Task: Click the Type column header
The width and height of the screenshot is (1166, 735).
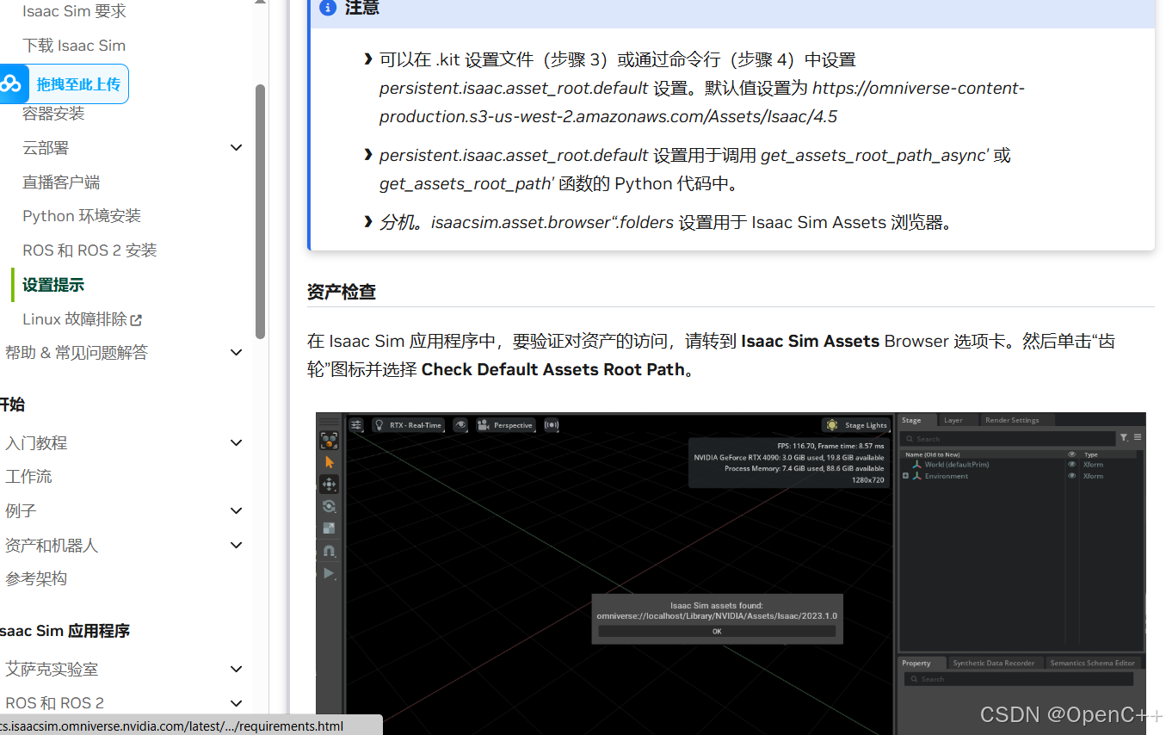Action: 1091,454
